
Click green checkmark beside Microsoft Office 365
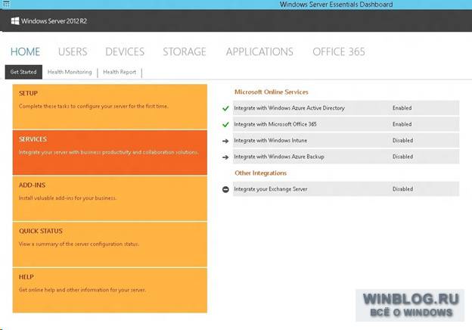[x=225, y=124]
